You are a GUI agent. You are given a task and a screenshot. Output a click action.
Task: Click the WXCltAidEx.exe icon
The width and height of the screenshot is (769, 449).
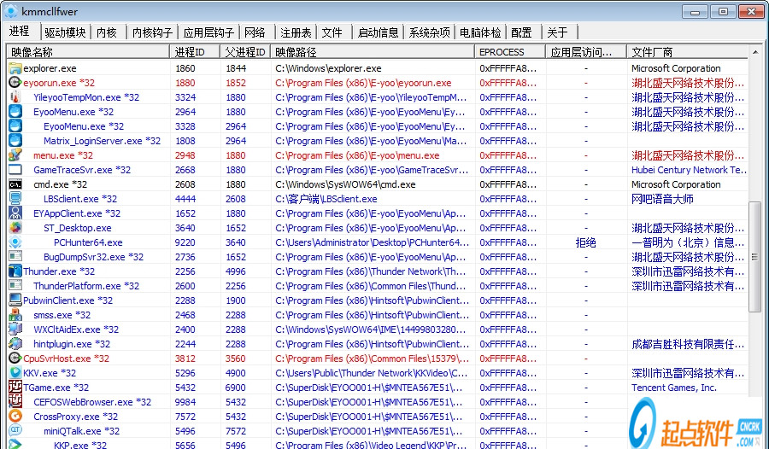point(15,329)
